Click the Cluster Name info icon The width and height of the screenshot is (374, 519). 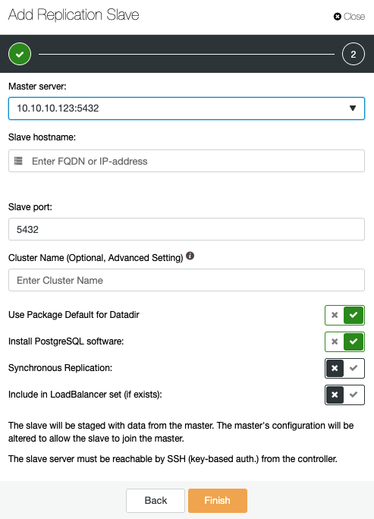190,256
